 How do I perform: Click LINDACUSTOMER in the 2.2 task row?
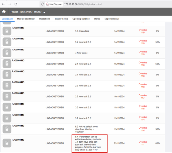(55, 96)
